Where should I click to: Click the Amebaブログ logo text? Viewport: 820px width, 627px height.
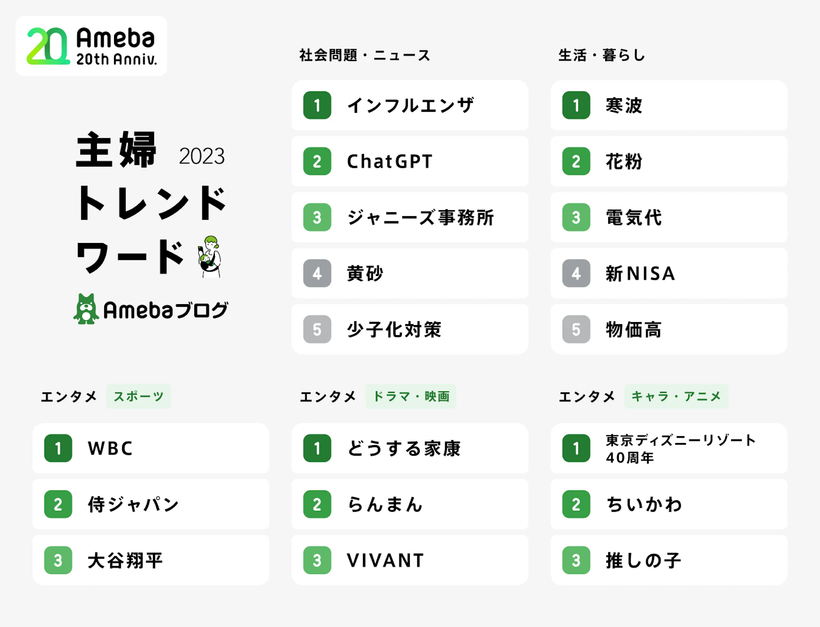(166, 310)
